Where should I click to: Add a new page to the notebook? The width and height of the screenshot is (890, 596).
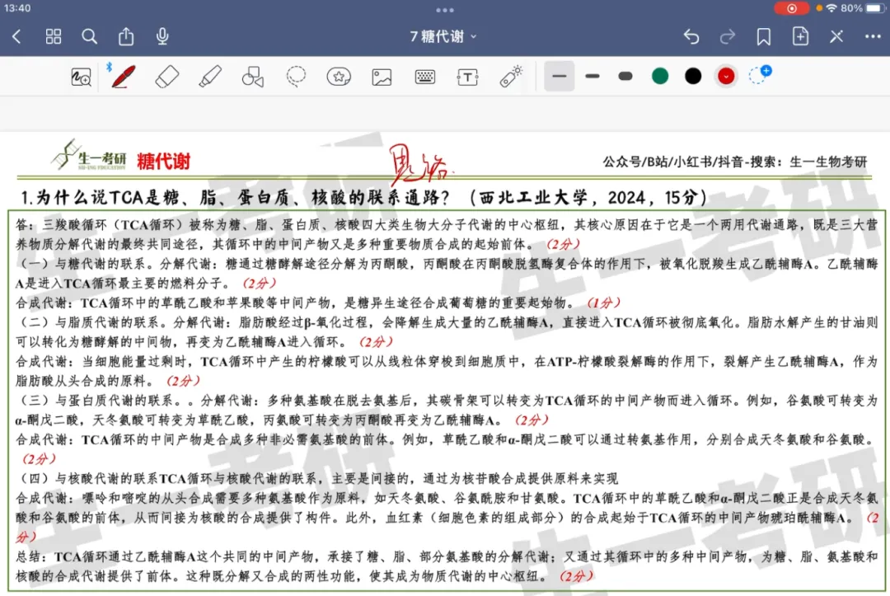coord(799,36)
